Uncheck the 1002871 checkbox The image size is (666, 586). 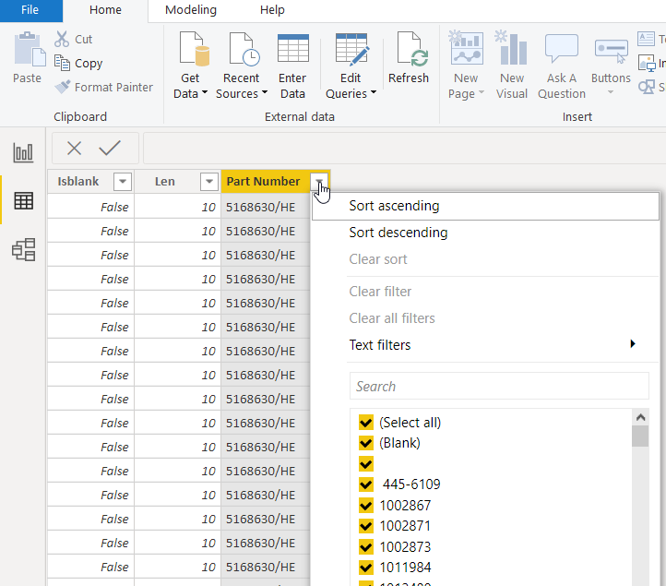[x=365, y=526]
